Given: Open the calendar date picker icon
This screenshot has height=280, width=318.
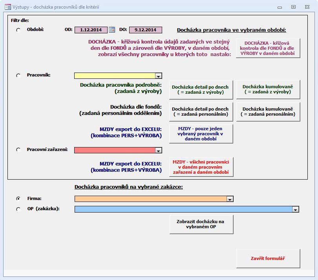Looking at the screenshot, I should pos(112,29).
